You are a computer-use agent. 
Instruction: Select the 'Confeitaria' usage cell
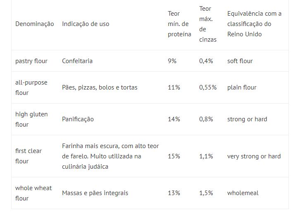(x=77, y=61)
